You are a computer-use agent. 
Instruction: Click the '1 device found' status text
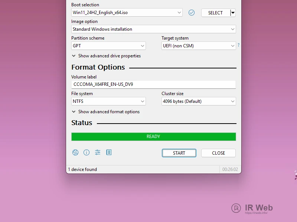click(82, 169)
